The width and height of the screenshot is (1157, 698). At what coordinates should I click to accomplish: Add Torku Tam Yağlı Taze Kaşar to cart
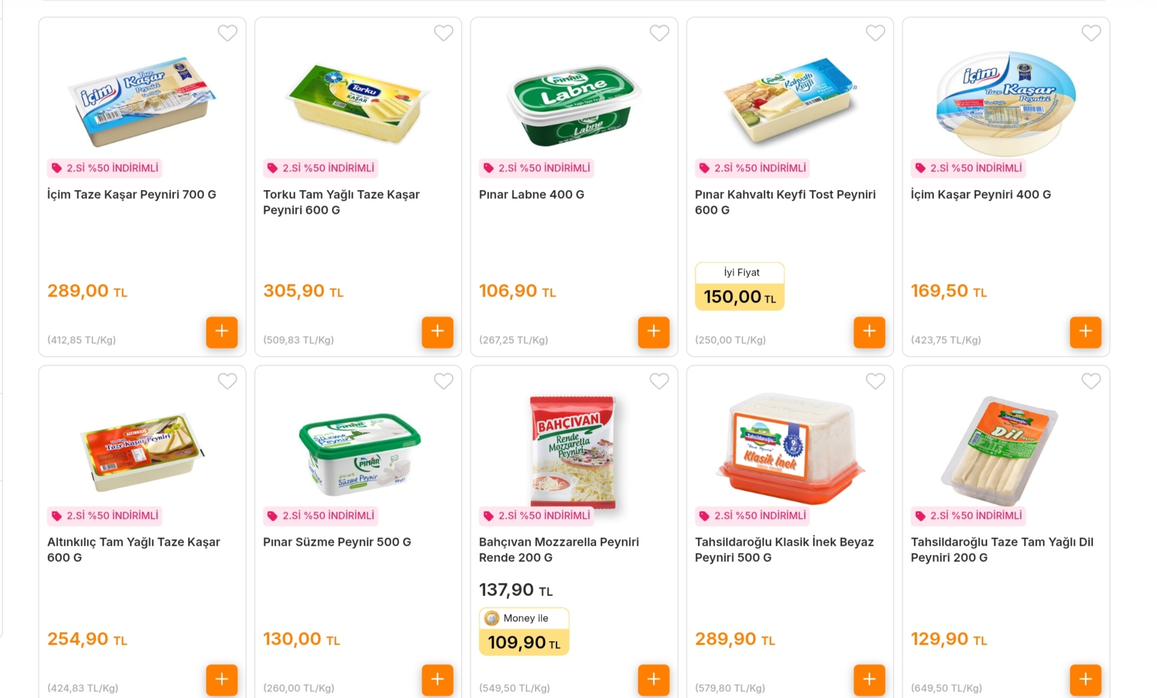tap(437, 332)
